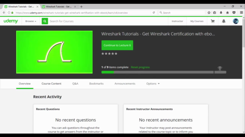245x137 pixels.
Task: Open the Pocket icon in toolbar
Action: click(x=234, y=13)
